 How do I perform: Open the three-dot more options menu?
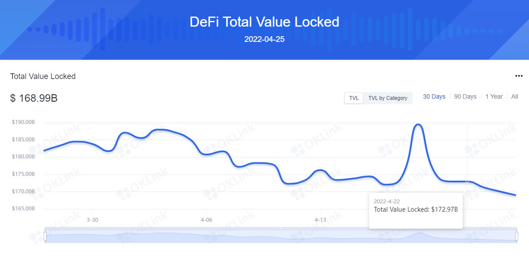[519, 76]
